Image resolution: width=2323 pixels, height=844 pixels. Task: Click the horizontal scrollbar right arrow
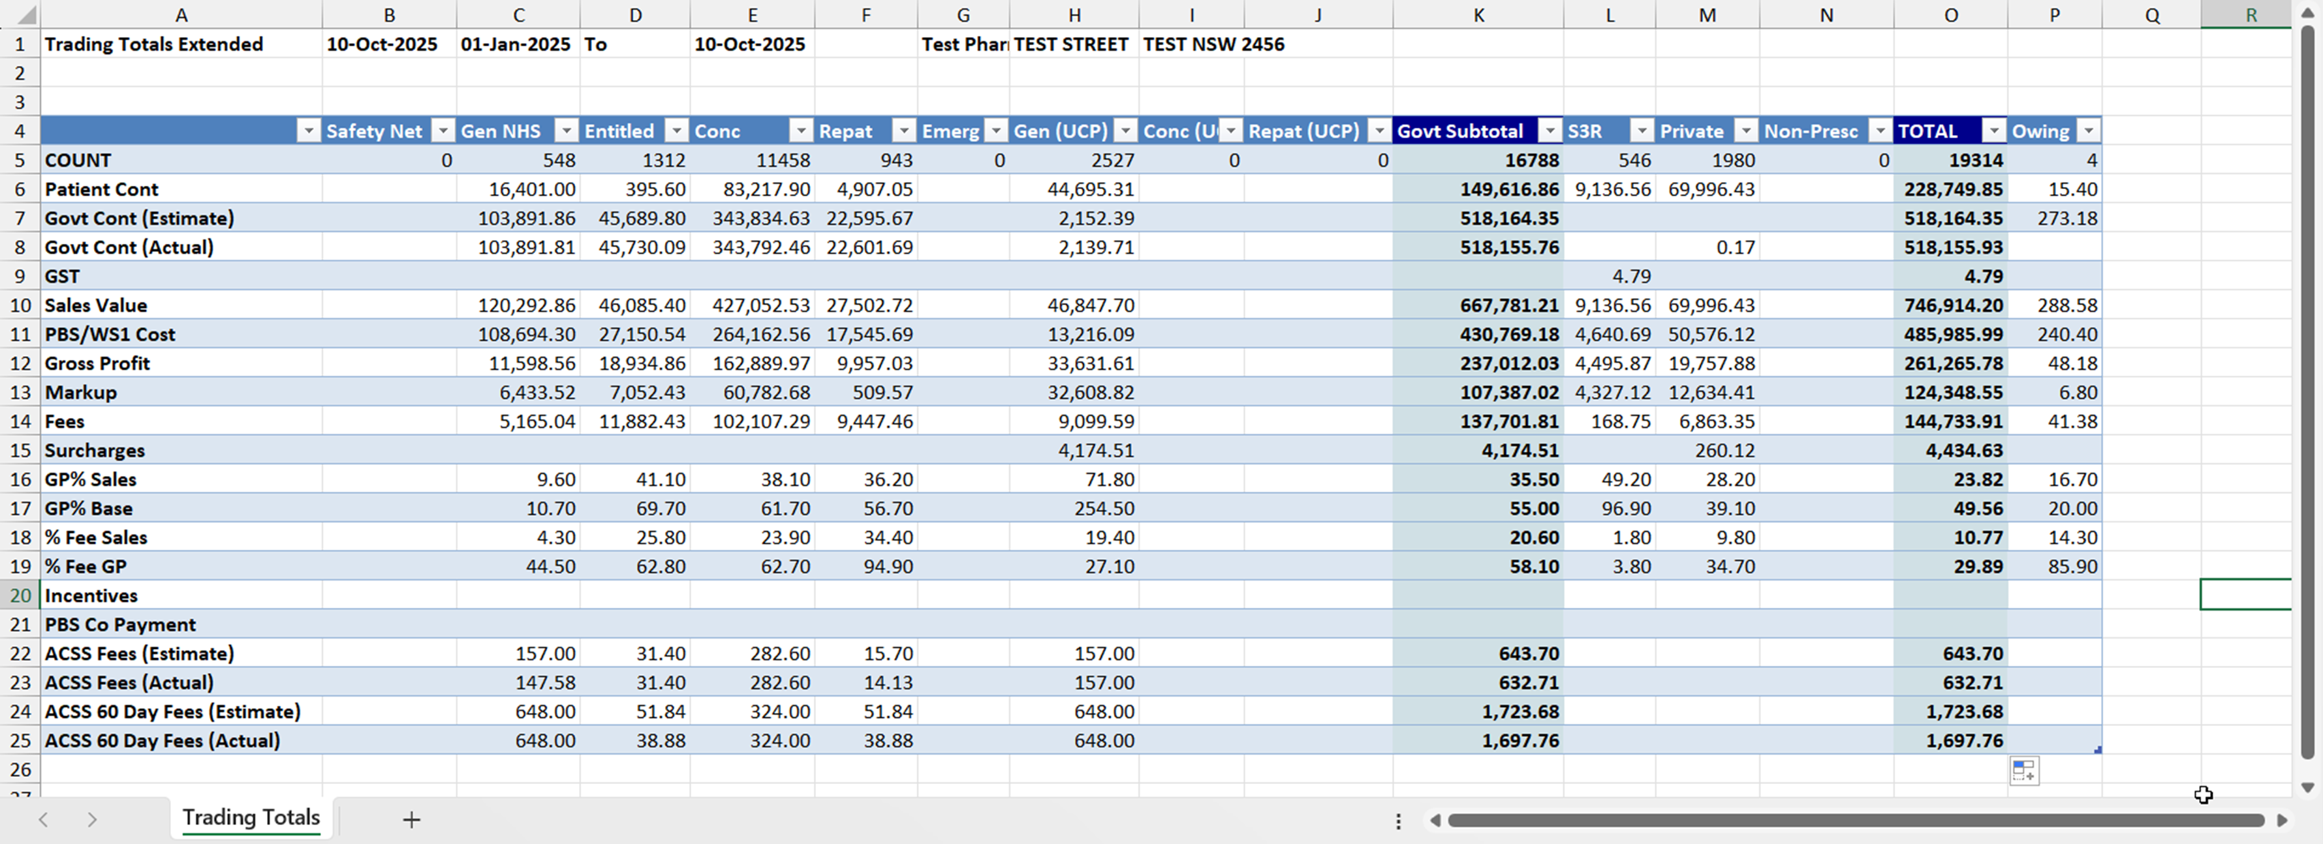pos(2281,821)
